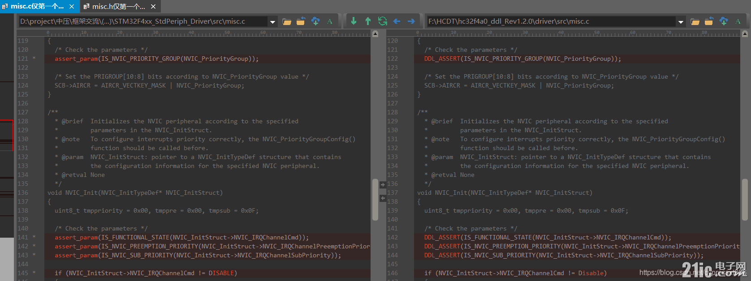Open right file encoding 'A' options
This screenshot has width=751, height=281.
[x=738, y=21]
